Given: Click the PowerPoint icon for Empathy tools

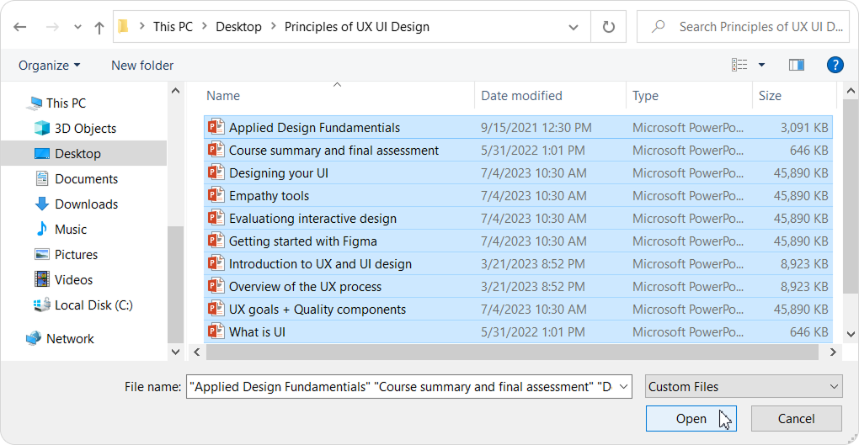Looking at the screenshot, I should [216, 196].
